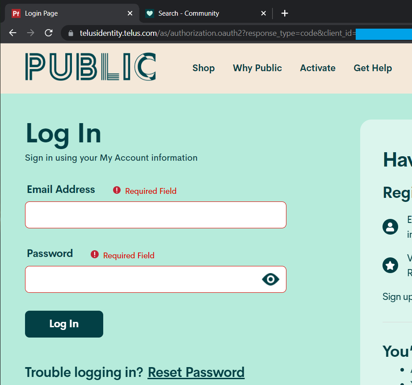Viewport: 412px width, 385px height.
Task: Close the Login Page tab
Action: (130, 13)
